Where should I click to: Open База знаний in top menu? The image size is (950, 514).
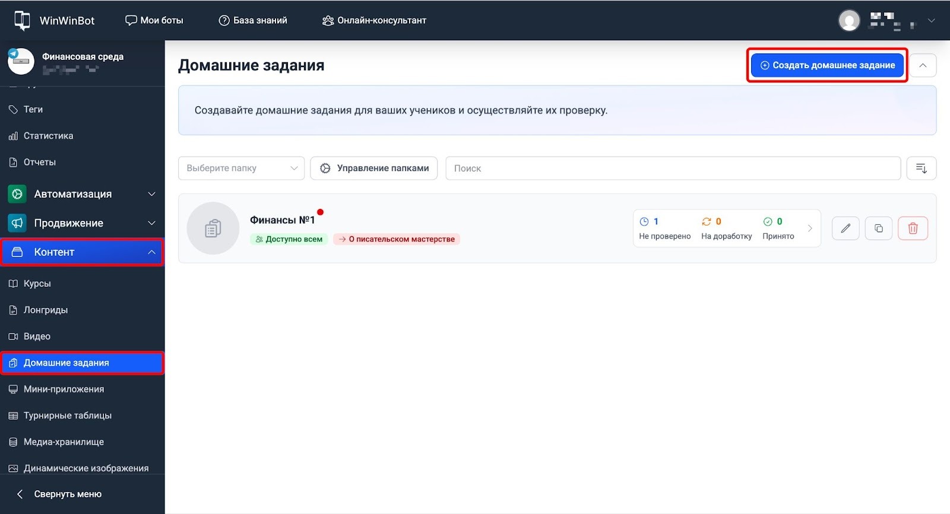pyautogui.click(x=253, y=20)
